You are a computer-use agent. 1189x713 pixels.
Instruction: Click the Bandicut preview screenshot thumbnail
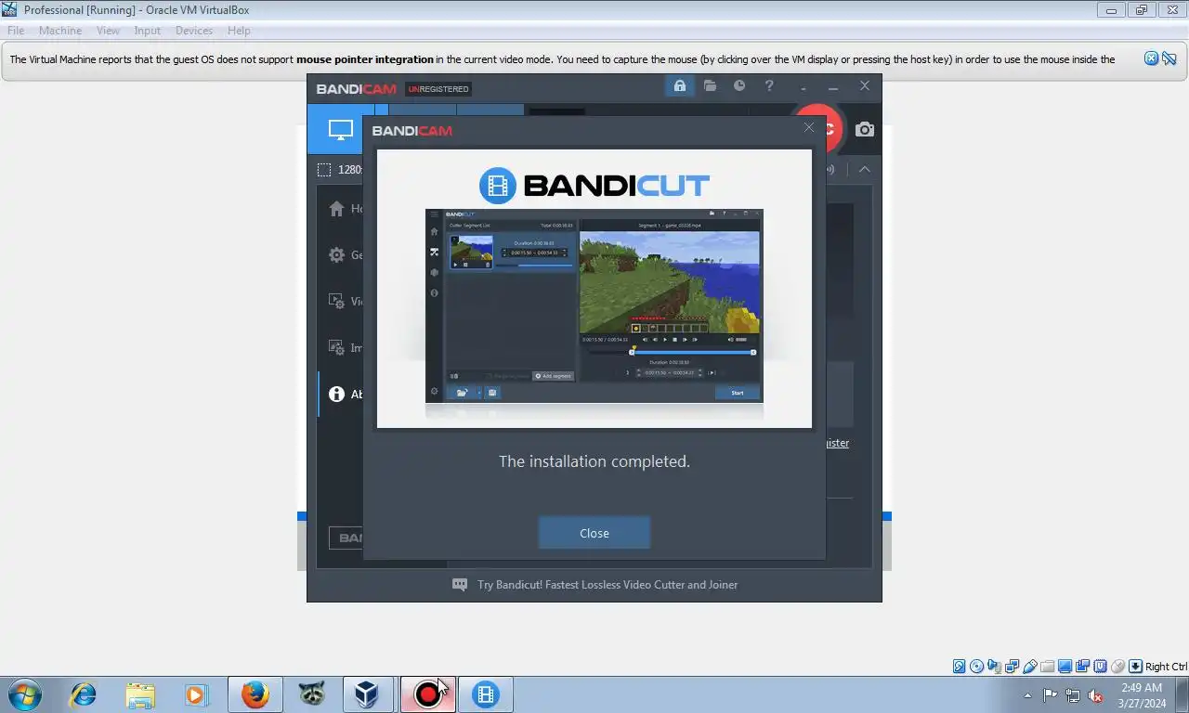pyautogui.click(x=594, y=305)
